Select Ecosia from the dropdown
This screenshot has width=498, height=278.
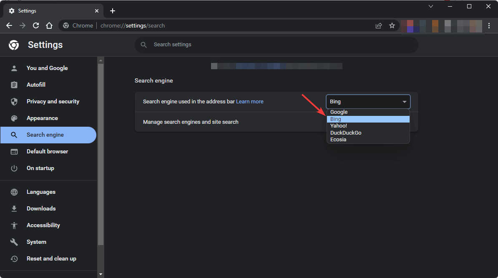pyautogui.click(x=368, y=140)
